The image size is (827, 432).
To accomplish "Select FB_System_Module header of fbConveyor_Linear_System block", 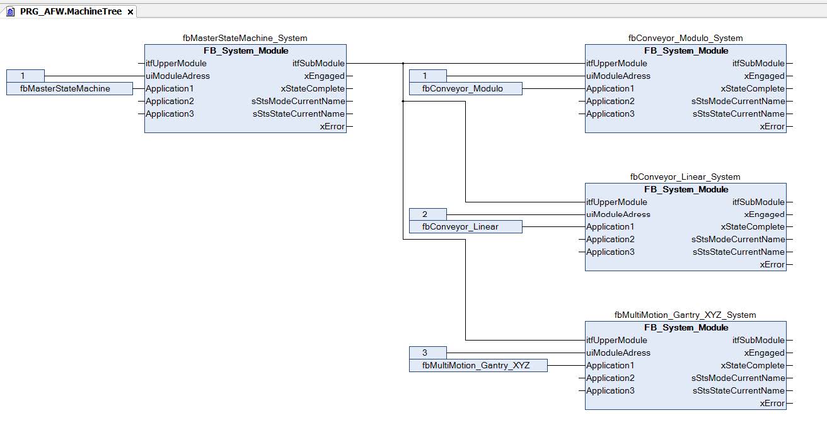I will pos(686,189).
